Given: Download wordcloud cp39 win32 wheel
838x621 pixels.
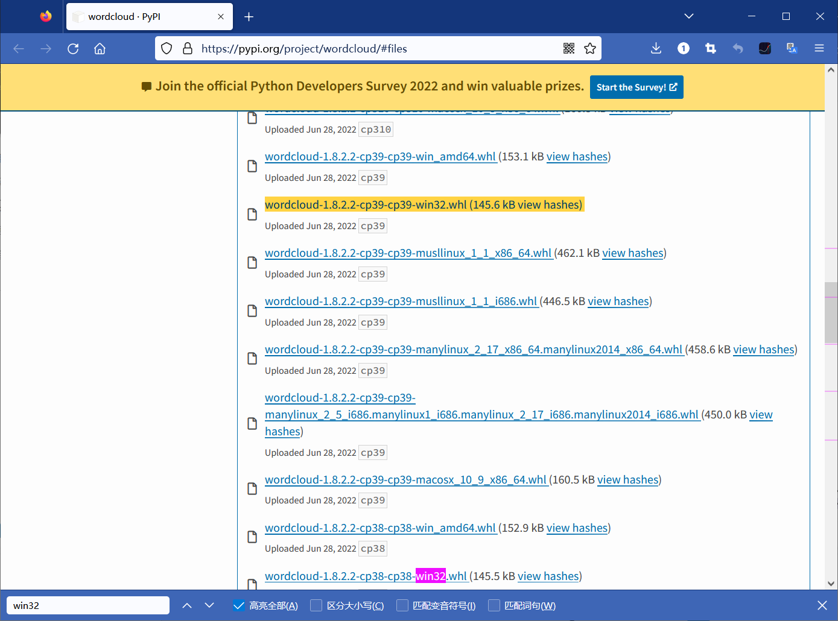Looking at the screenshot, I should (x=366, y=205).
